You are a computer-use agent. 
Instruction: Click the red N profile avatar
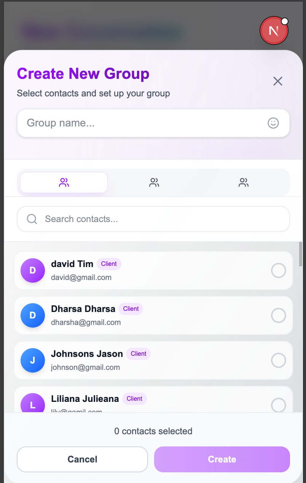pos(274,30)
